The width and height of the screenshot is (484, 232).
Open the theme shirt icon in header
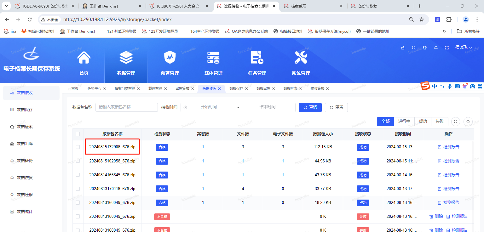425,48
